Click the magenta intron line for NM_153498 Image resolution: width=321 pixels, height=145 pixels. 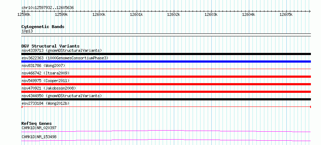point(166,140)
